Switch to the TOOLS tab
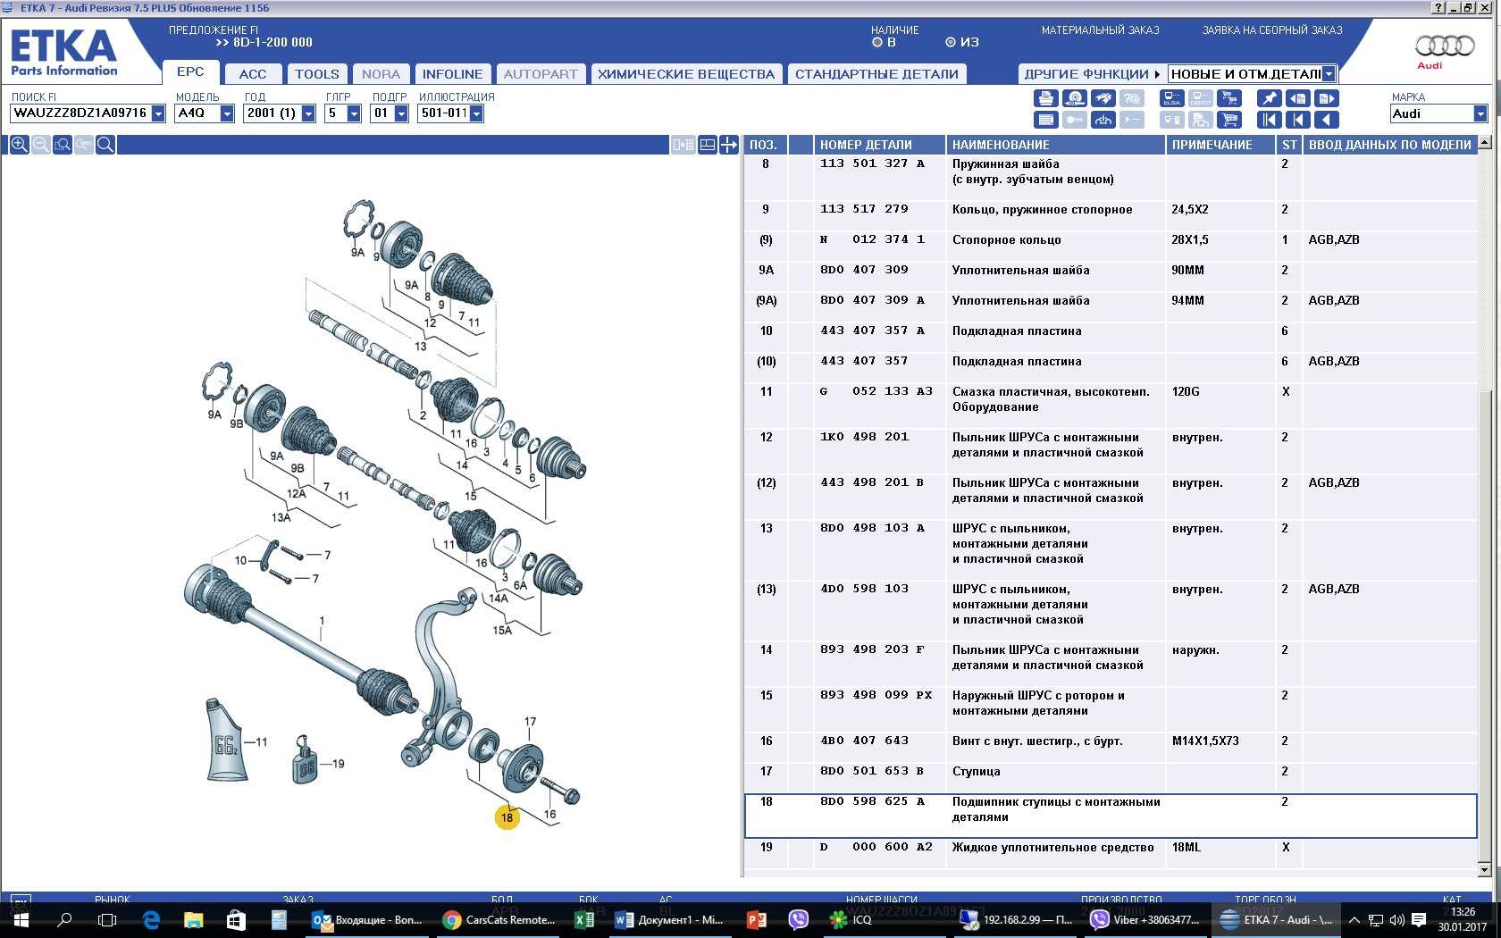1501x938 pixels. (x=317, y=74)
